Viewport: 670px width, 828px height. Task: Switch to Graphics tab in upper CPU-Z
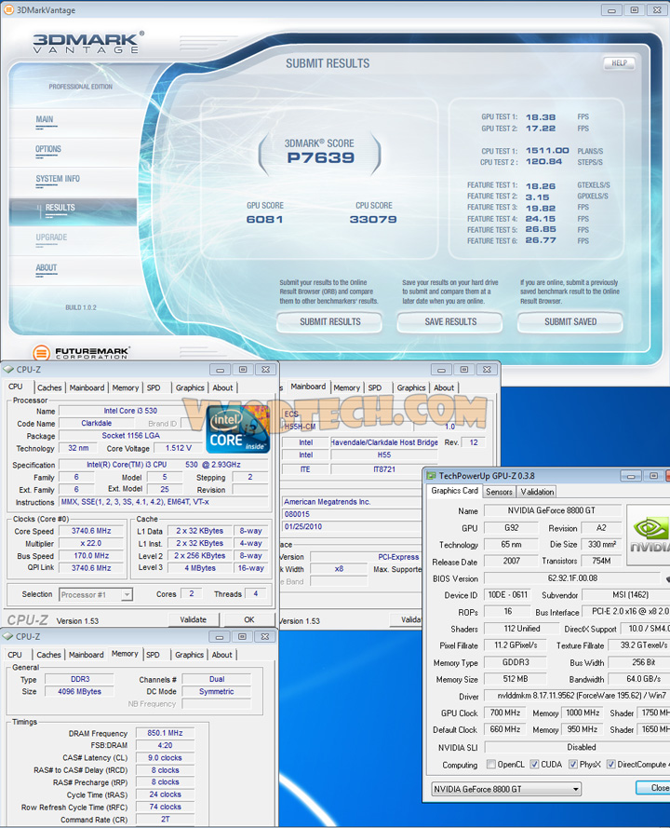point(190,387)
